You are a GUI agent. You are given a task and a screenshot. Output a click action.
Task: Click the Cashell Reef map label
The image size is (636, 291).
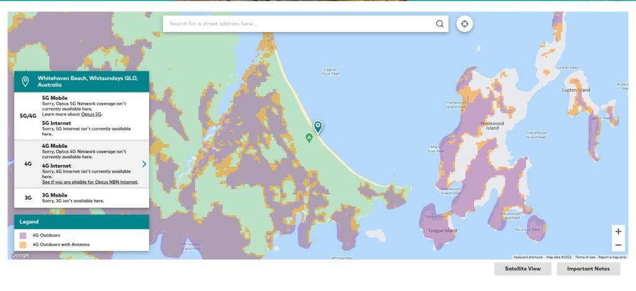click(x=566, y=67)
